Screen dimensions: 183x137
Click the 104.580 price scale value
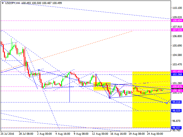(x=177, y=55)
